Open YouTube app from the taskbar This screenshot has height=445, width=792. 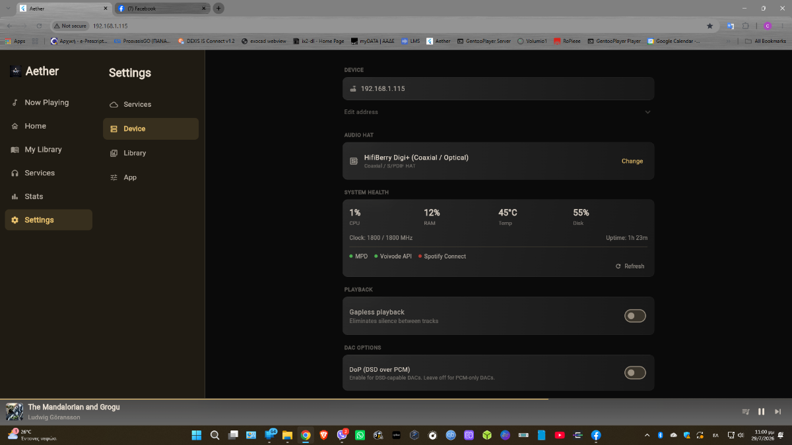560,435
